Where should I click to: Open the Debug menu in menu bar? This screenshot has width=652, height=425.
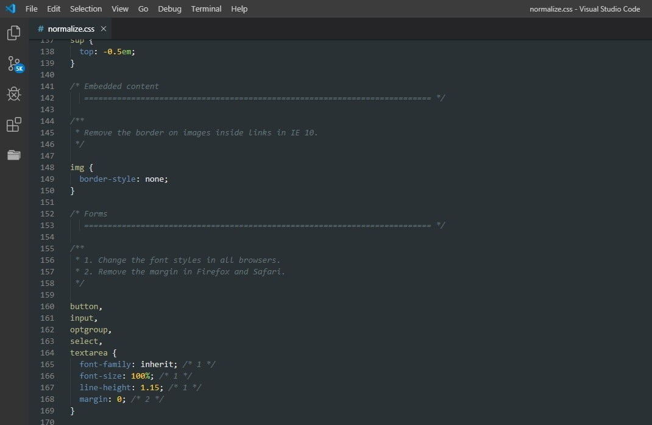[x=169, y=9]
